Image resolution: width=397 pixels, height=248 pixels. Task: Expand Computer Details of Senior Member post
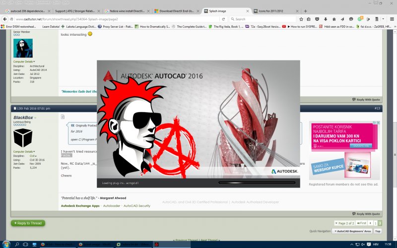(24, 62)
